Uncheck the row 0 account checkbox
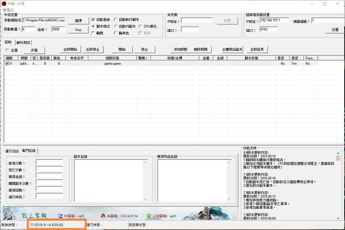Screen dimensions: 345x230 (x=7, y=64)
